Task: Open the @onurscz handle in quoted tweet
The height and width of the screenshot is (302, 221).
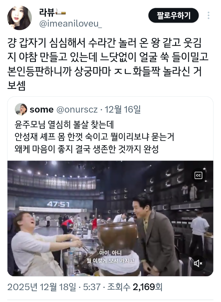Action: [x=77, y=110]
